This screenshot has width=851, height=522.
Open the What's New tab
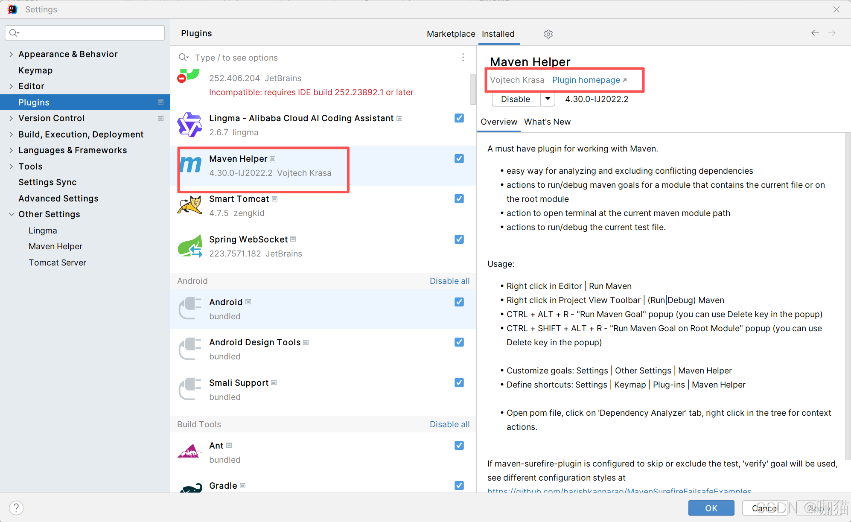tap(547, 122)
